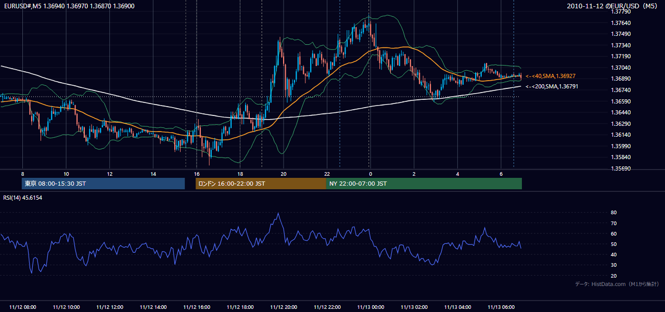Click the 11/12 16:00 bottom time label
The width and height of the screenshot is (665, 312).
(197, 307)
